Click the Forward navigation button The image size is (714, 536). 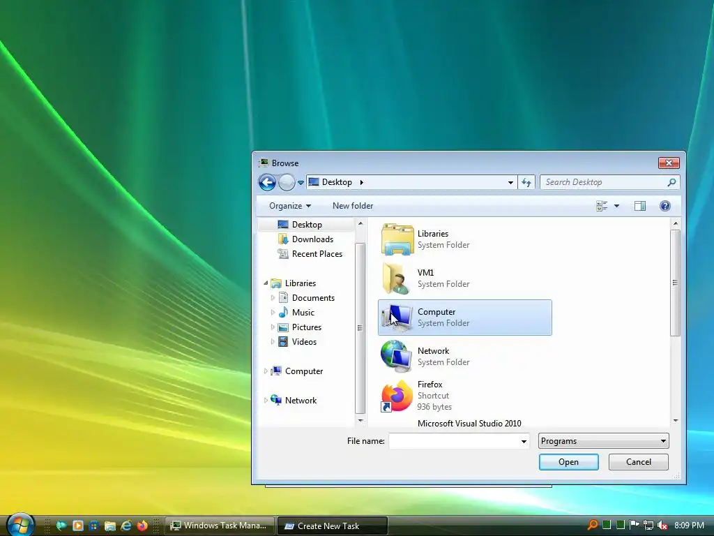(287, 182)
